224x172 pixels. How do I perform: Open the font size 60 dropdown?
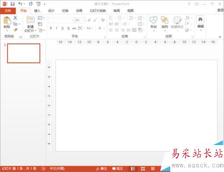click(84, 20)
